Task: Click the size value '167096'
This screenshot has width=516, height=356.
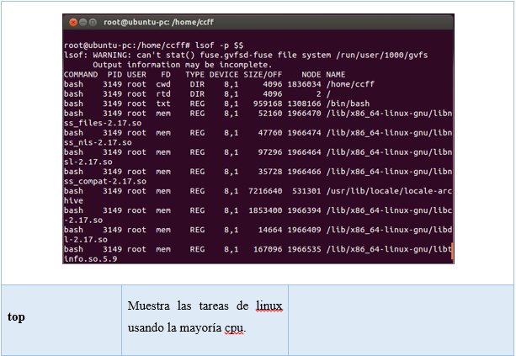Action: (x=268, y=249)
